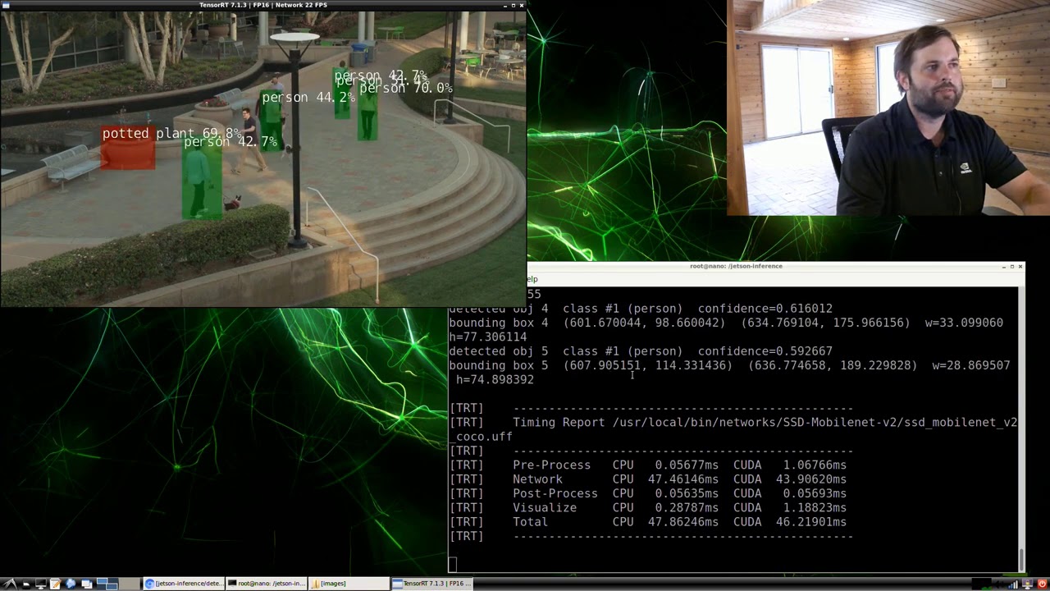The width and height of the screenshot is (1050, 591).
Task: Click the volume speaker tray icon
Action: click(x=1000, y=584)
